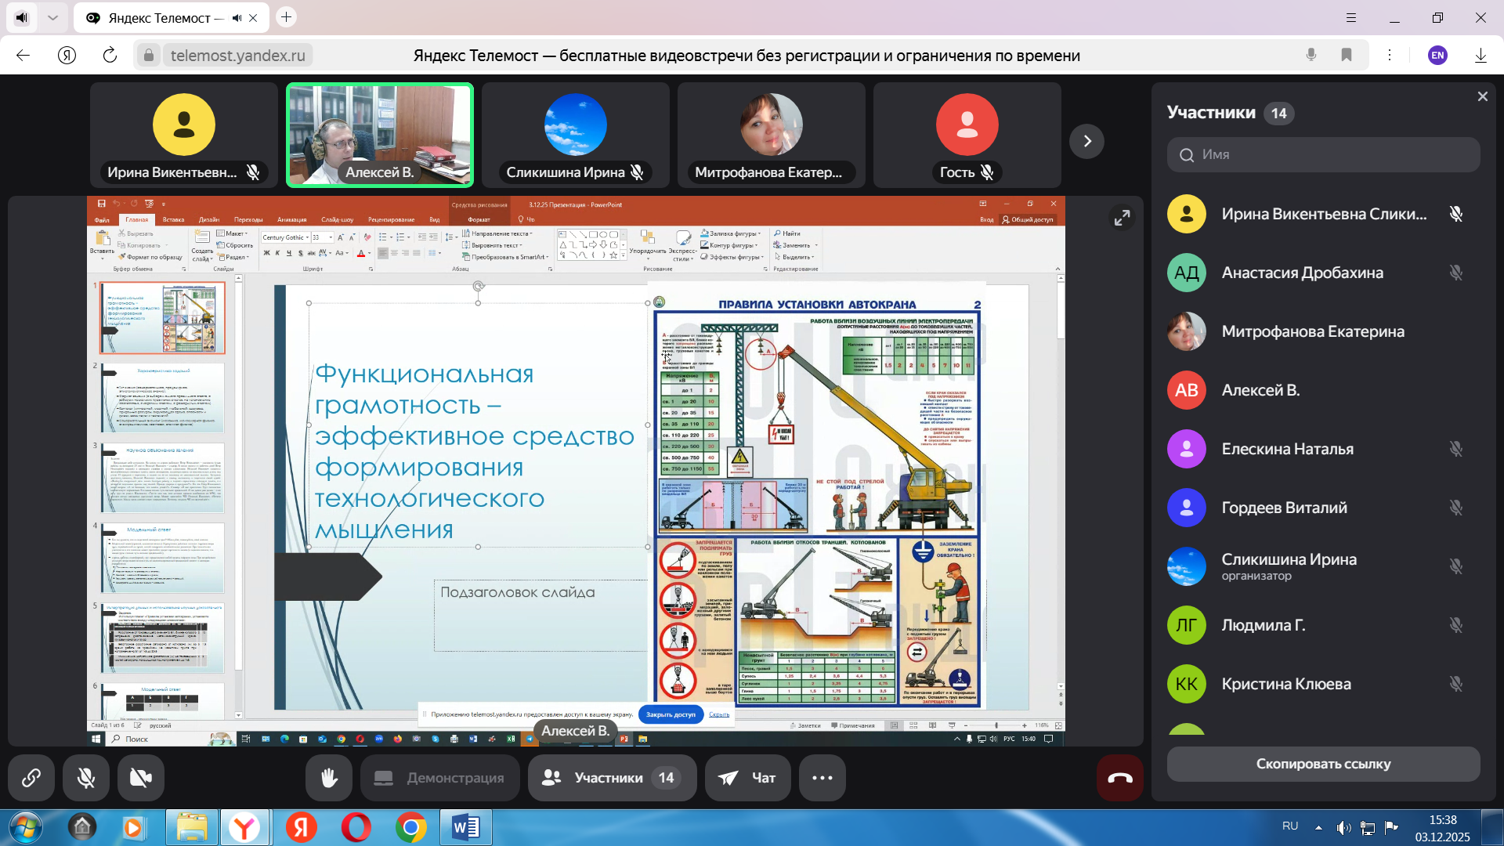Image resolution: width=1504 pixels, height=846 pixels.
Task: Toggle the Участники 14 panel button
Action: tap(612, 778)
